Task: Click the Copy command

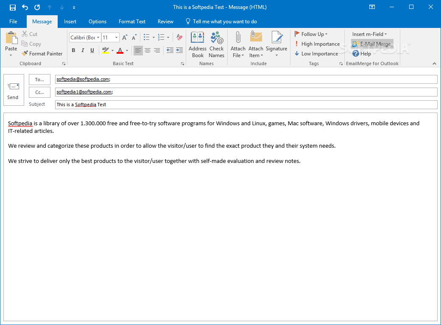Action: (x=31, y=44)
